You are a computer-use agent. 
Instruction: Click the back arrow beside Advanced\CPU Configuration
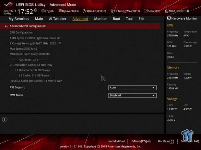tap(6, 26)
